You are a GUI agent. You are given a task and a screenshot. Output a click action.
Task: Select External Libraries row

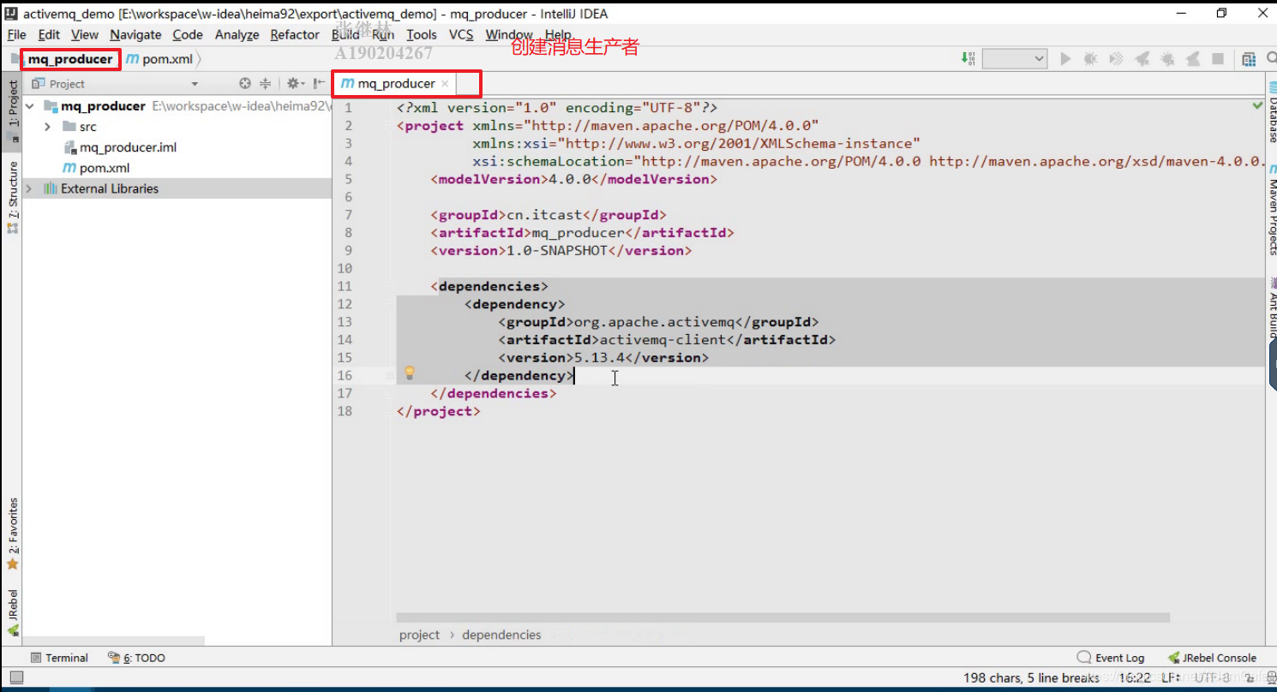177,188
